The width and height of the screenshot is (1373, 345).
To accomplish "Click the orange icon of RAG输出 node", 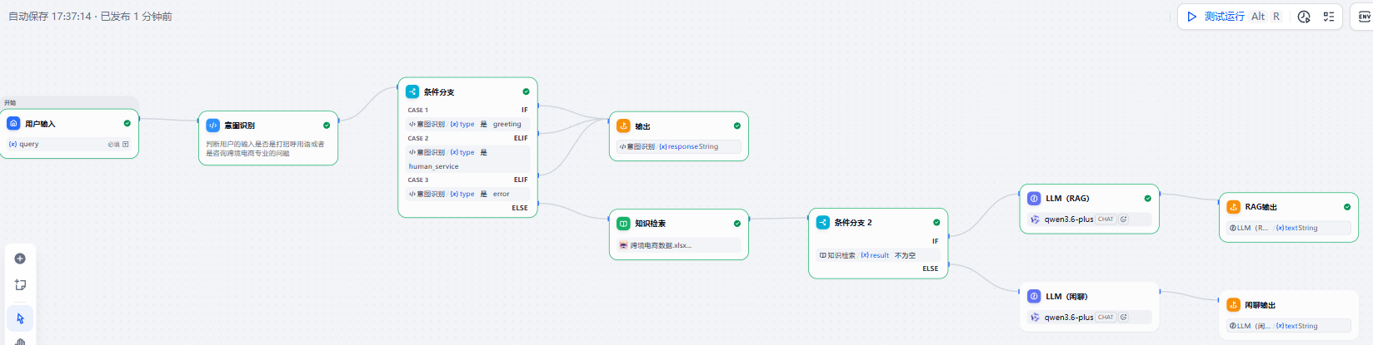I will coord(1233,206).
